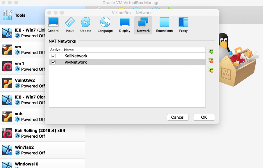
Task: Cancel the Network preferences dialog
Action: [178, 117]
